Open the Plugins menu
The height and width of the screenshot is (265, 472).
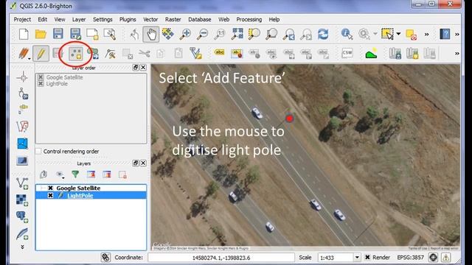pyautogui.click(x=128, y=20)
